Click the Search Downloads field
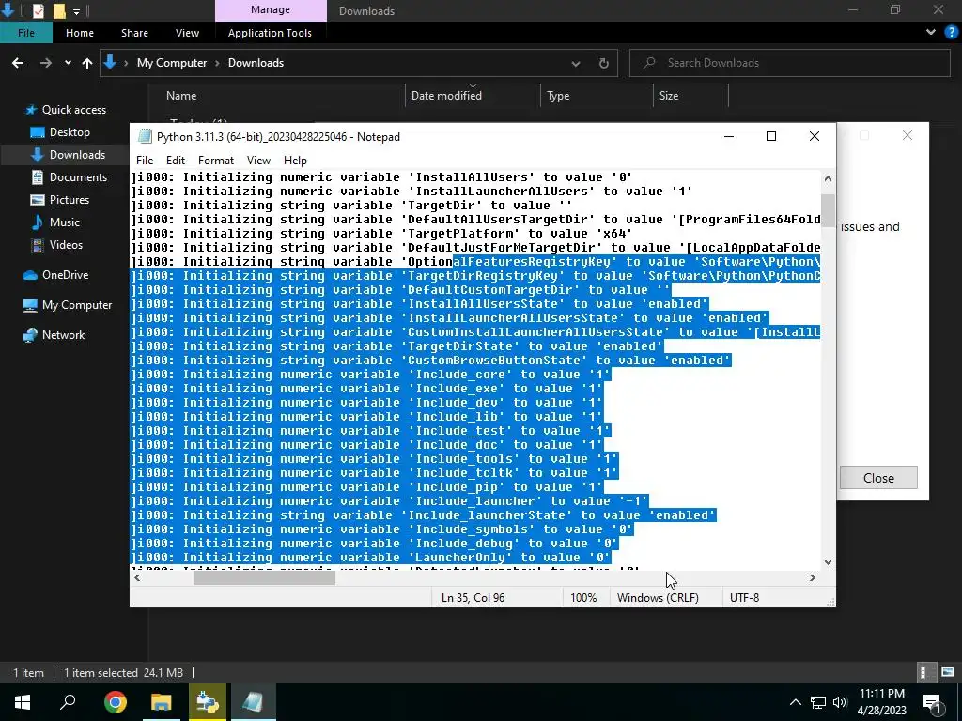Screen dimensions: 962x721 pyautogui.click(x=789, y=63)
